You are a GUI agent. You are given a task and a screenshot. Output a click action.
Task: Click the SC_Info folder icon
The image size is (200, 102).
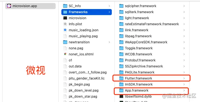[65, 6]
